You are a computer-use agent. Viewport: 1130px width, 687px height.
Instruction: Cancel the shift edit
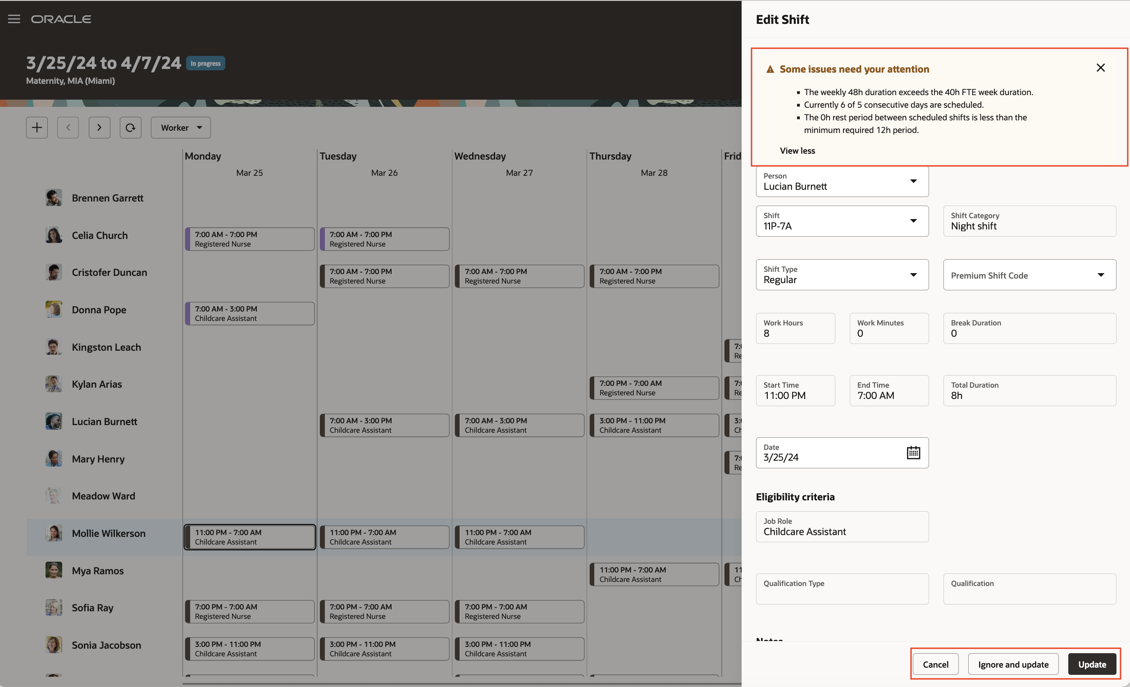click(x=935, y=664)
